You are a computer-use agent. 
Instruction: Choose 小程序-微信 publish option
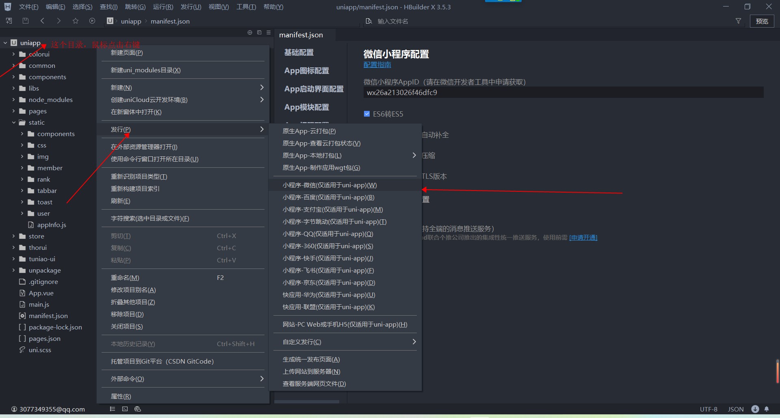coord(345,185)
